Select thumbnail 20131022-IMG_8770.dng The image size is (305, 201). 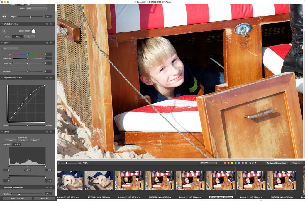129,181
